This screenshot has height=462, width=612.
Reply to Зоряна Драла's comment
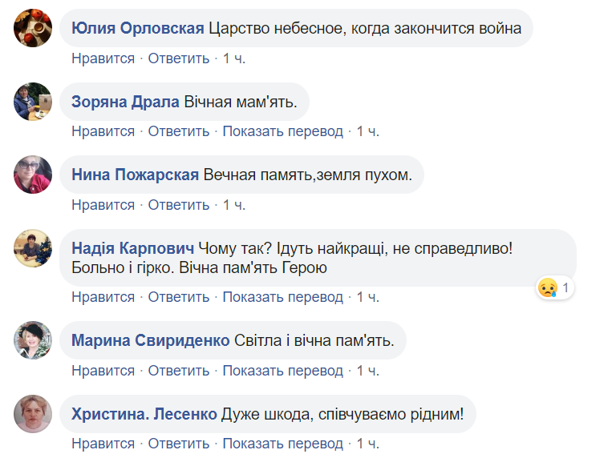pos(179,131)
